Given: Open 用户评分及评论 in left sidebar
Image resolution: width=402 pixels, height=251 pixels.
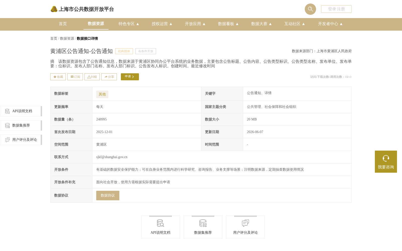Looking at the screenshot, I should [x=21, y=140].
